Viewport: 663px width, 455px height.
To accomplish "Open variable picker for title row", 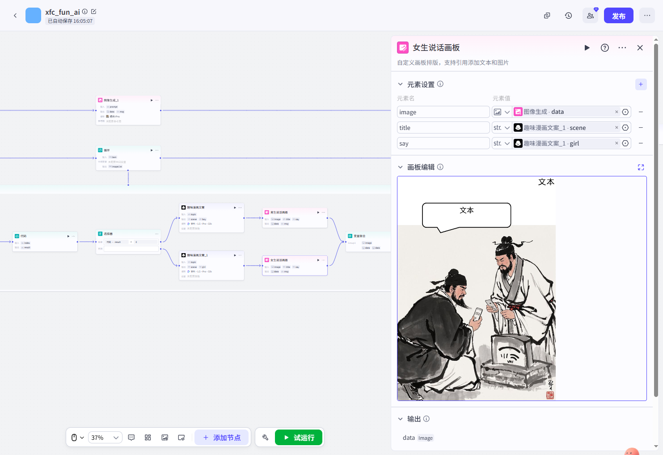I will point(625,128).
